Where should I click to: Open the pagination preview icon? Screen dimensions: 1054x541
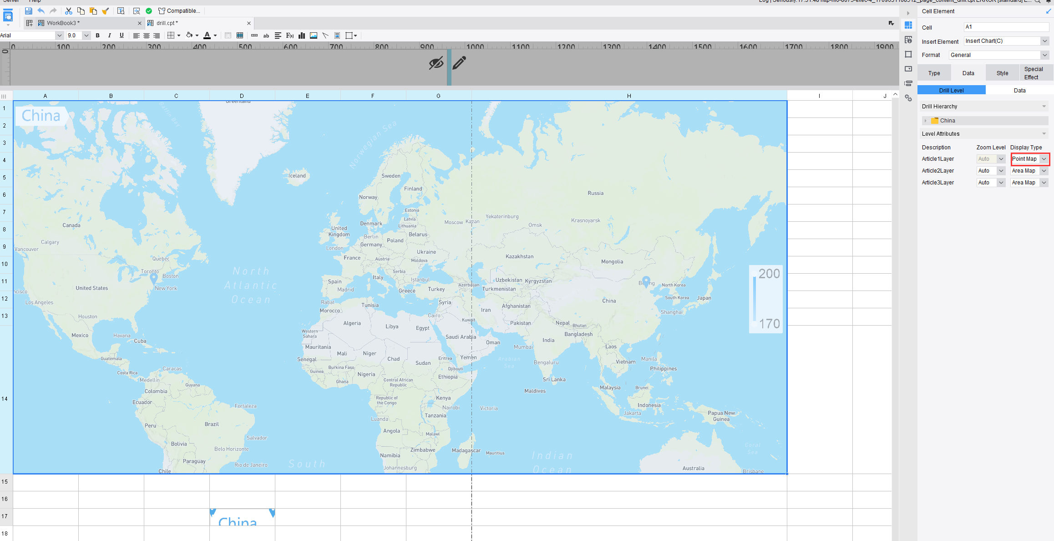click(x=137, y=11)
